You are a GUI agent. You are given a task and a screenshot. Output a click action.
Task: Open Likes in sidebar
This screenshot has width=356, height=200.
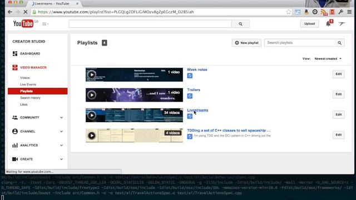coord(23,104)
